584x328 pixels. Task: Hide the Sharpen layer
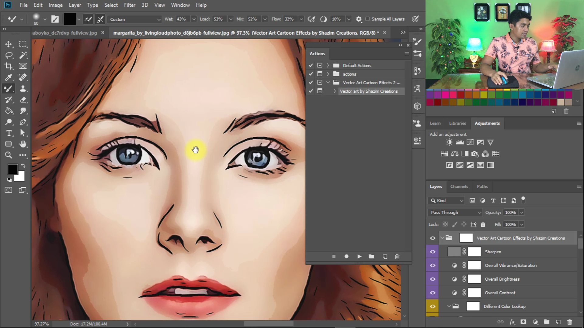(x=433, y=252)
